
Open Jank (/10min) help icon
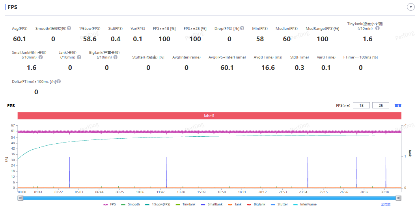coord(79,57)
